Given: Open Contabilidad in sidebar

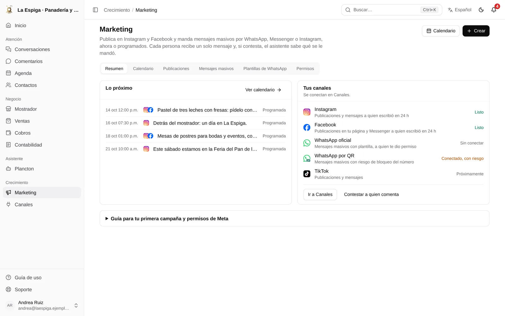Looking at the screenshot, I should [x=42, y=145].
